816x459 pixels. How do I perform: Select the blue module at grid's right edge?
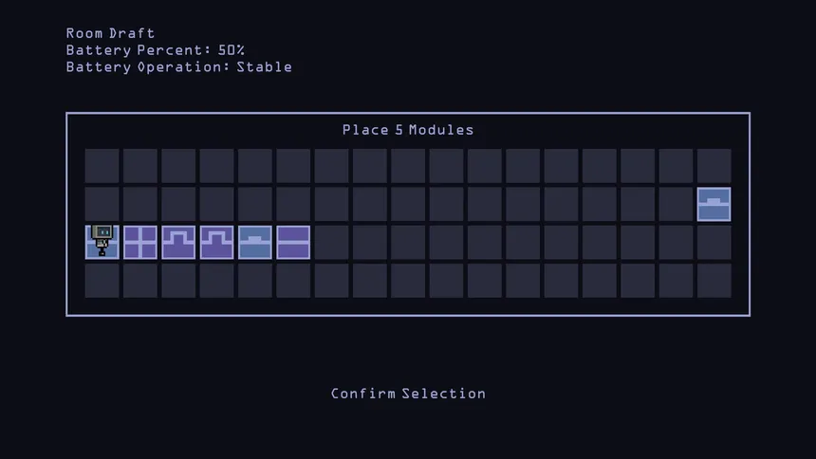(714, 204)
